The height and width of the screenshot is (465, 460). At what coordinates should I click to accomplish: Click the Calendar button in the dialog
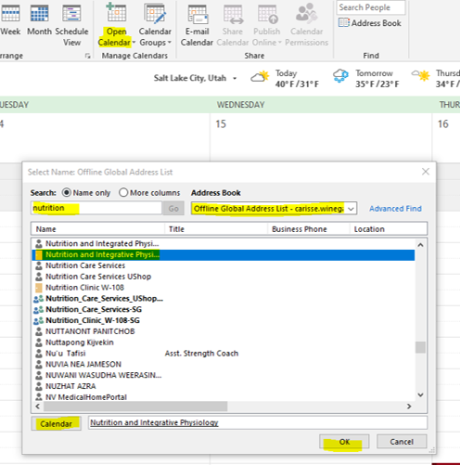tap(56, 423)
